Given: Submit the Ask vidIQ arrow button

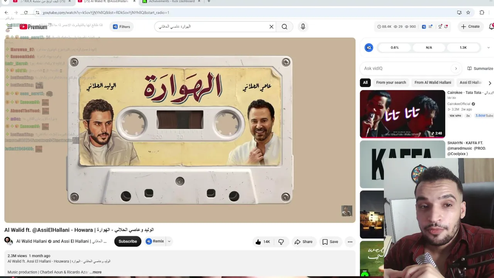Looking at the screenshot, I should point(456,68).
